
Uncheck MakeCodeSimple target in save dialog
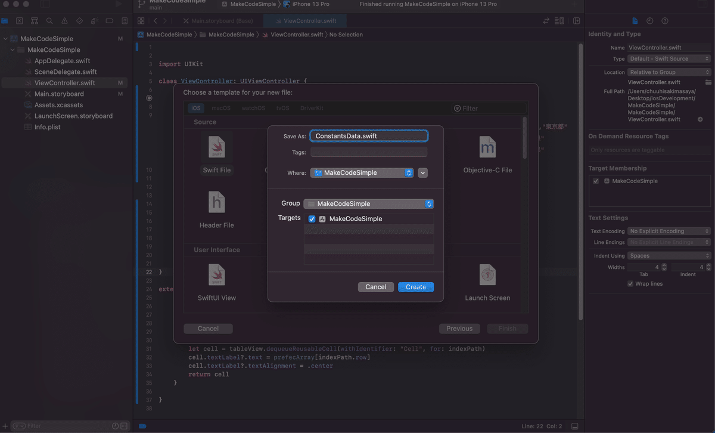point(312,219)
